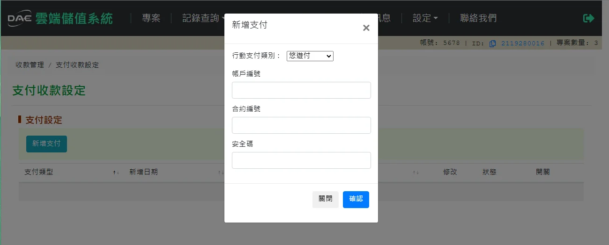
Task: Expand the 設定 dropdown menu
Action: coord(425,18)
